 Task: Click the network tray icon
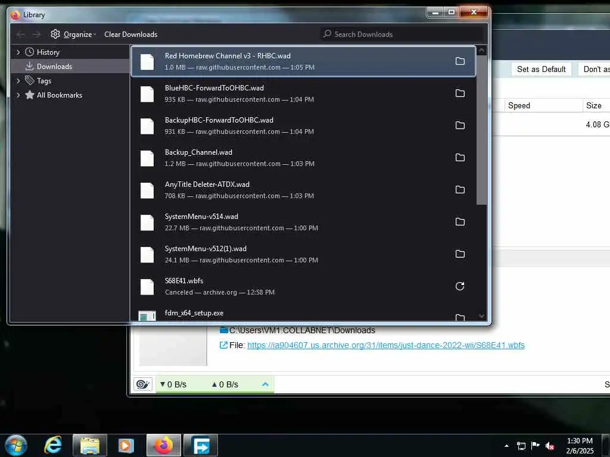coord(521,446)
